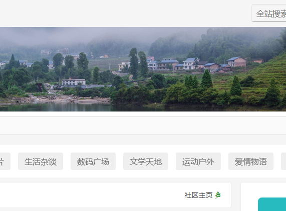The height and width of the screenshot is (211, 286).
Task: Select the 数码广场 category tag
Action: 93,161
